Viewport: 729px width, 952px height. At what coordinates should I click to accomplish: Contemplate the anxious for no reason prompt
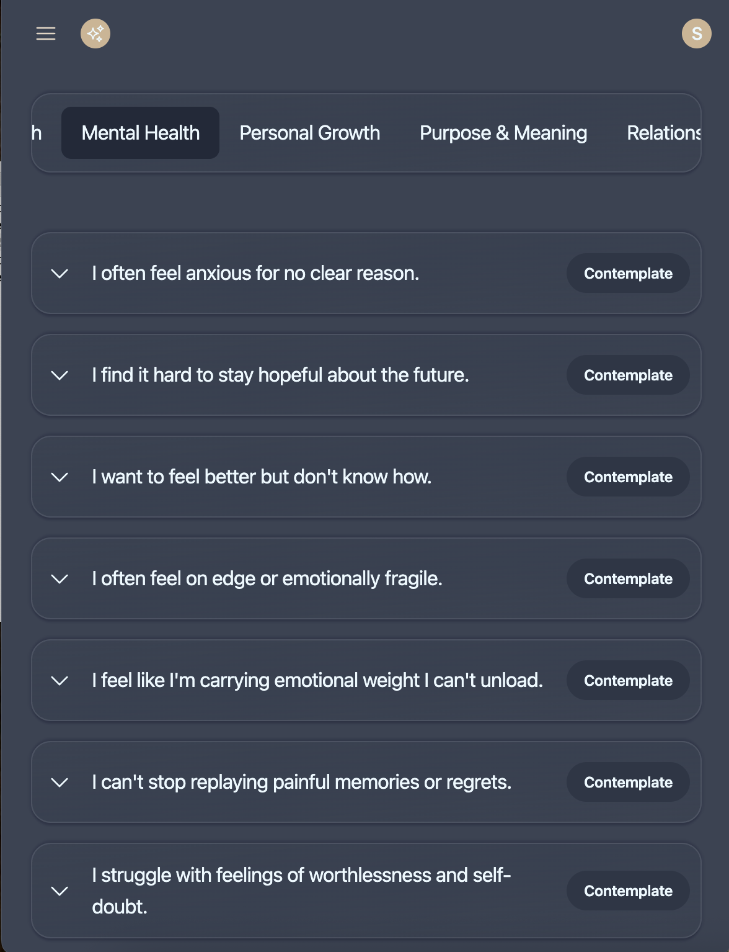[x=627, y=273]
